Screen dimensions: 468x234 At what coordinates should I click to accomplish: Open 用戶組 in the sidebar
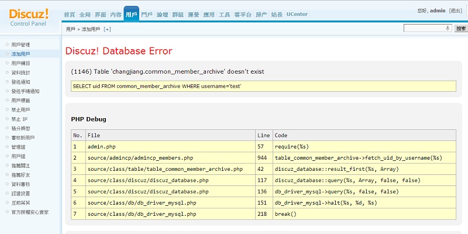18,156
